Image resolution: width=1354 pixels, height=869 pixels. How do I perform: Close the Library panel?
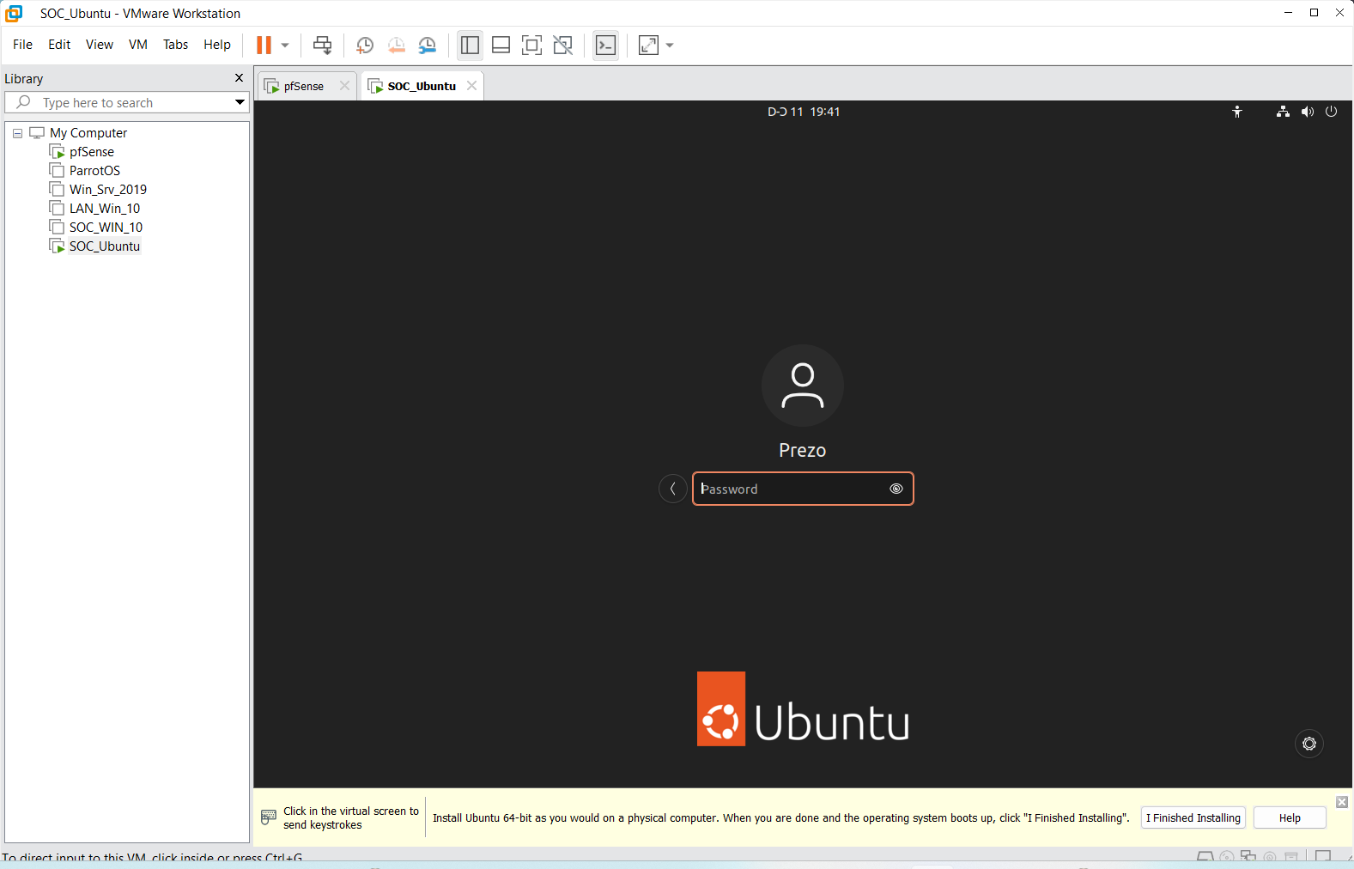(239, 78)
